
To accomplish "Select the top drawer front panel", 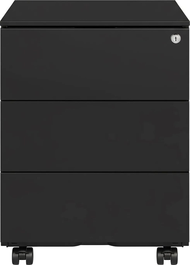I will point(94,64).
